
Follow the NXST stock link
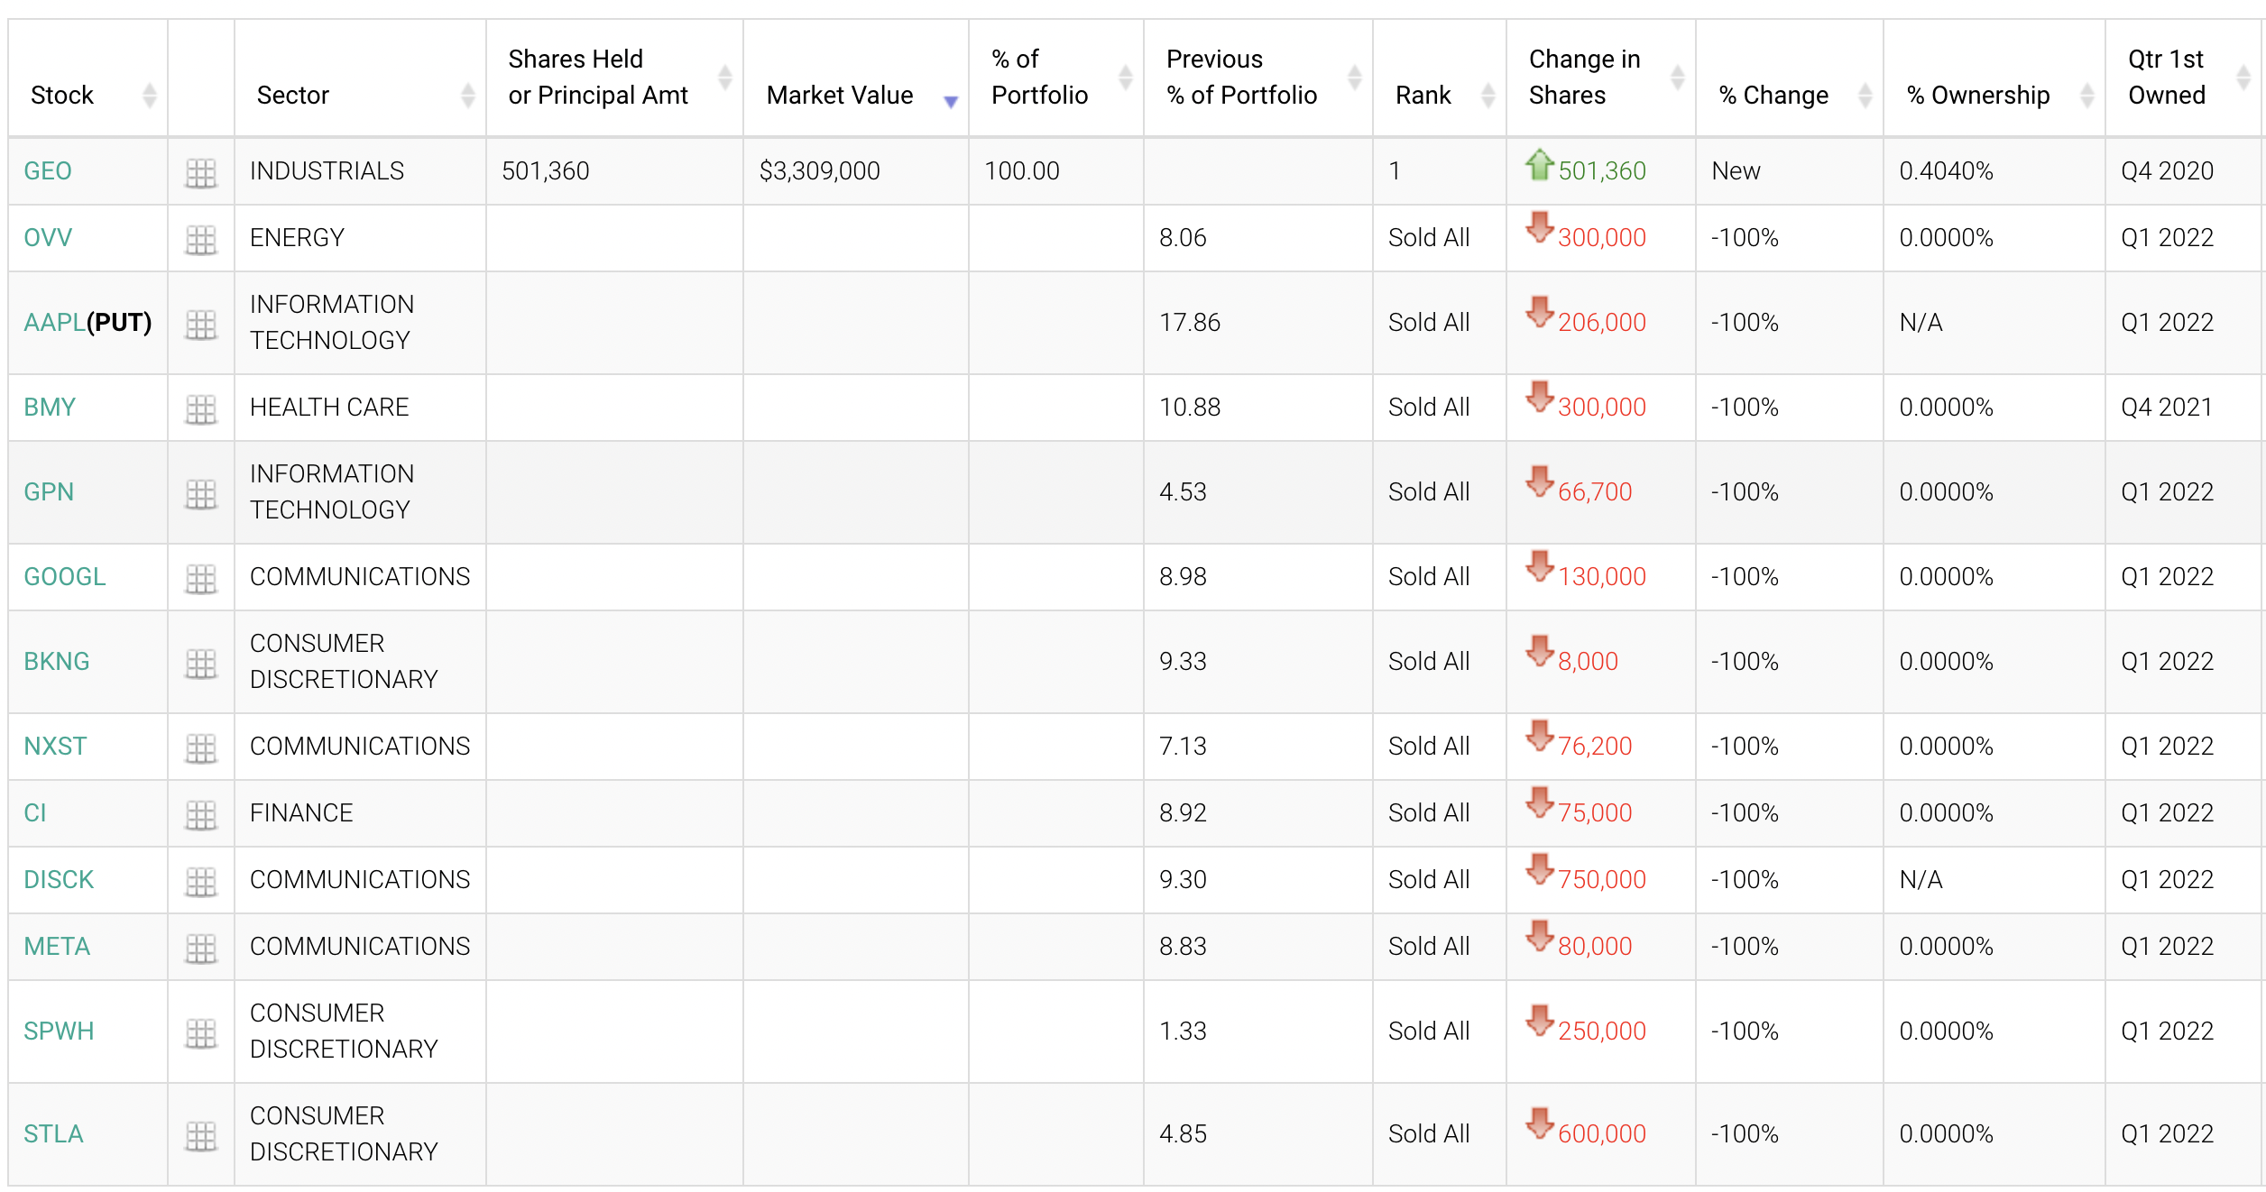[55, 746]
